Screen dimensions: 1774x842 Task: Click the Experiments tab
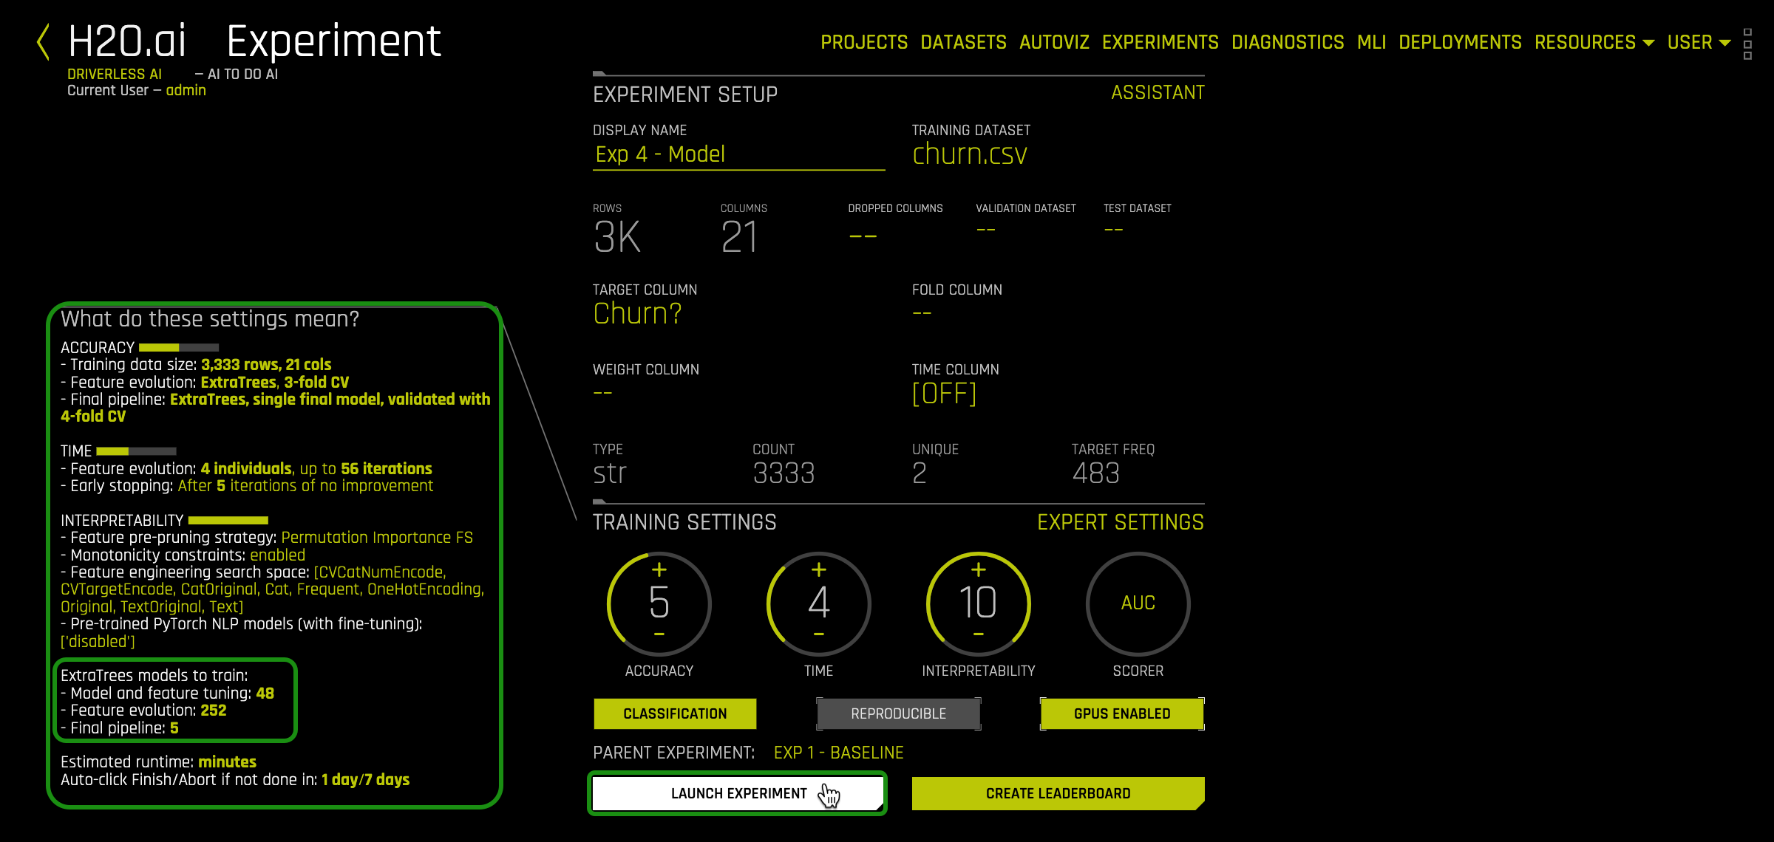1160,42
